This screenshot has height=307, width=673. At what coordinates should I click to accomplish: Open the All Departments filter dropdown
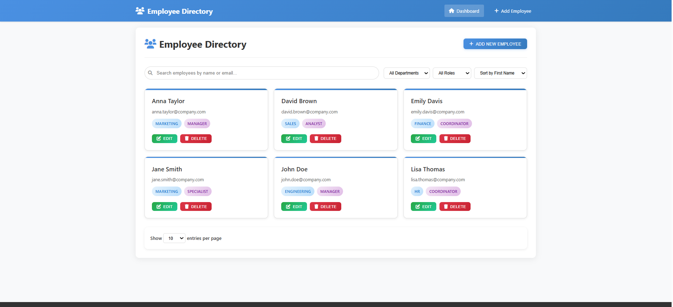point(407,73)
